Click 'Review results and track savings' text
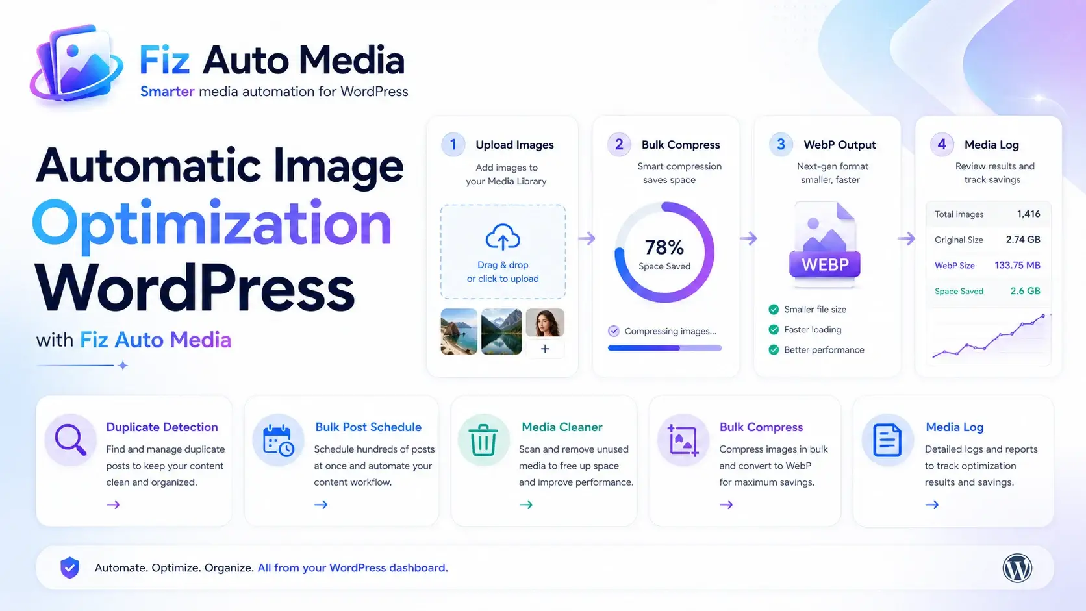The width and height of the screenshot is (1086, 611). pyautogui.click(x=994, y=173)
